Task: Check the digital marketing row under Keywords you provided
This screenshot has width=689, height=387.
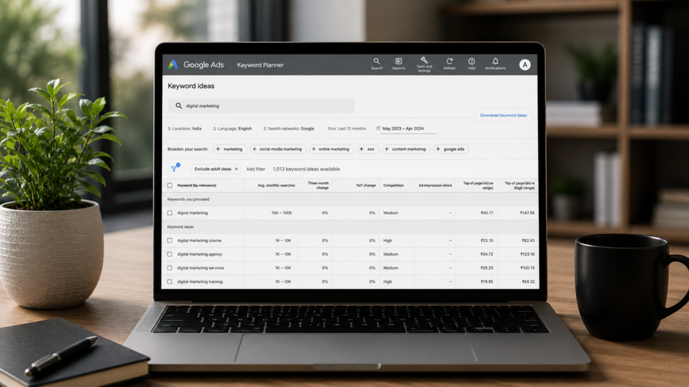Action: 170,213
